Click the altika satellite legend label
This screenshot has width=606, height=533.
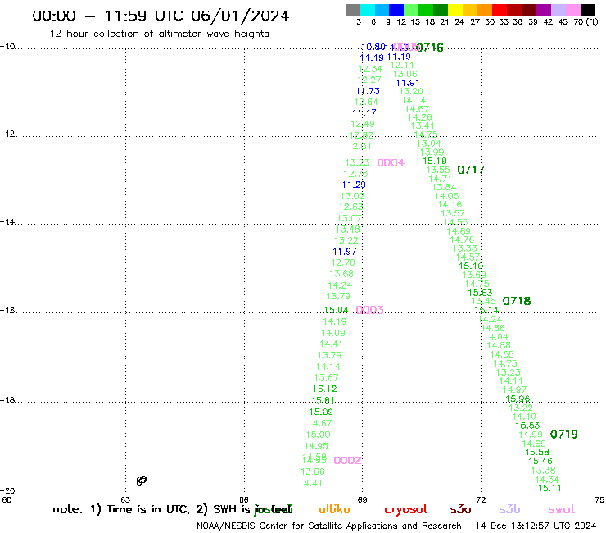[x=334, y=509]
